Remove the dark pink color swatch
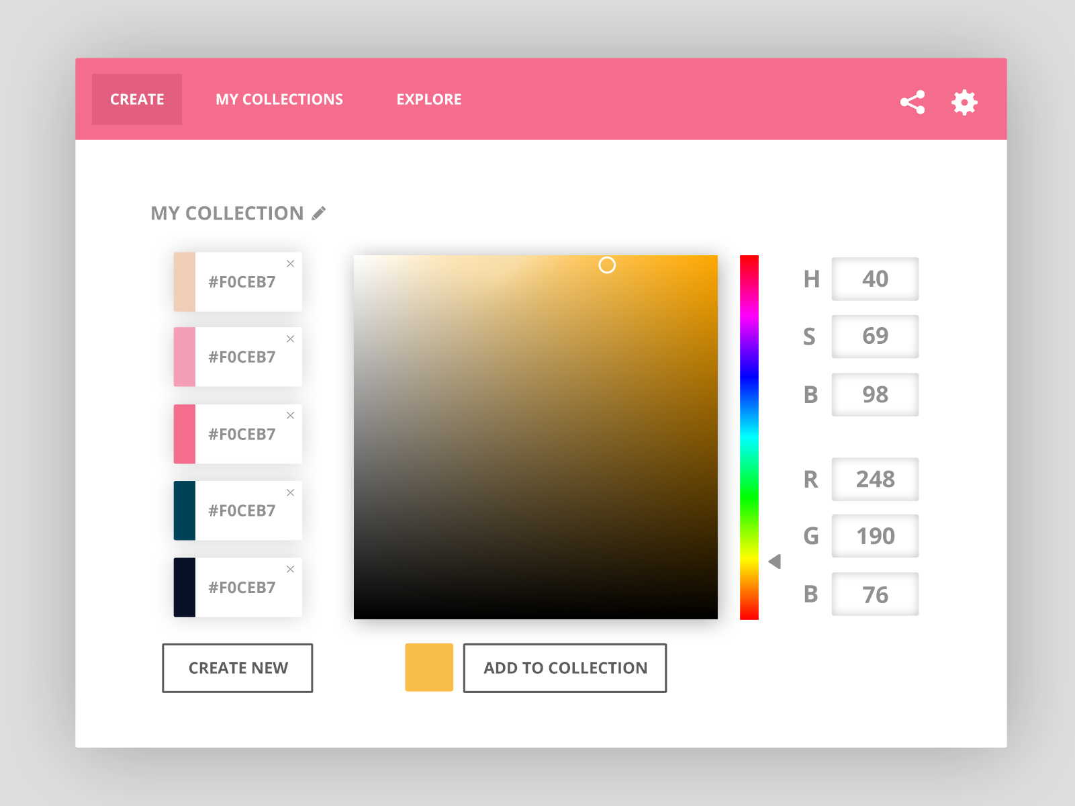 pos(291,416)
